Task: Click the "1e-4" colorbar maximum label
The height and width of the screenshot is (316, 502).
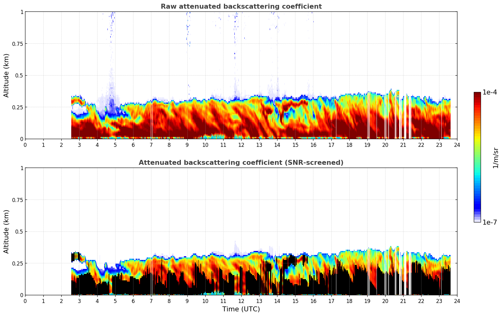Action: (490, 92)
